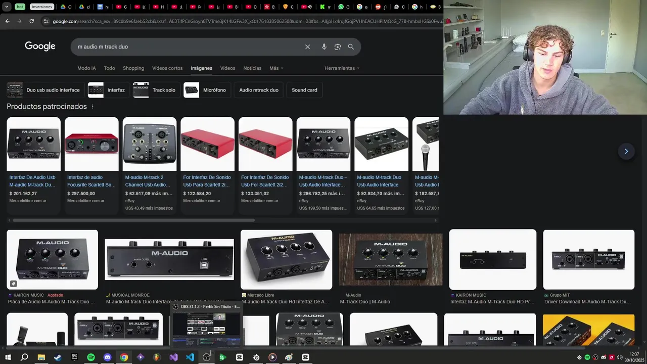Expand the Más menu
The height and width of the screenshot is (364, 647).
(x=276, y=68)
